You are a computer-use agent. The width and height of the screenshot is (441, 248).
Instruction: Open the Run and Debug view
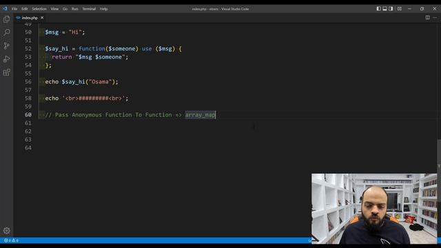(x=6, y=59)
